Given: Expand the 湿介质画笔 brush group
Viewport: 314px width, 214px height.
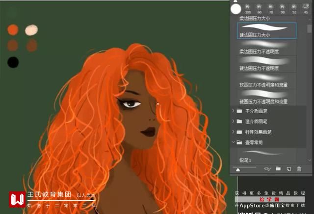Looking at the screenshot, I should coord(233,121).
